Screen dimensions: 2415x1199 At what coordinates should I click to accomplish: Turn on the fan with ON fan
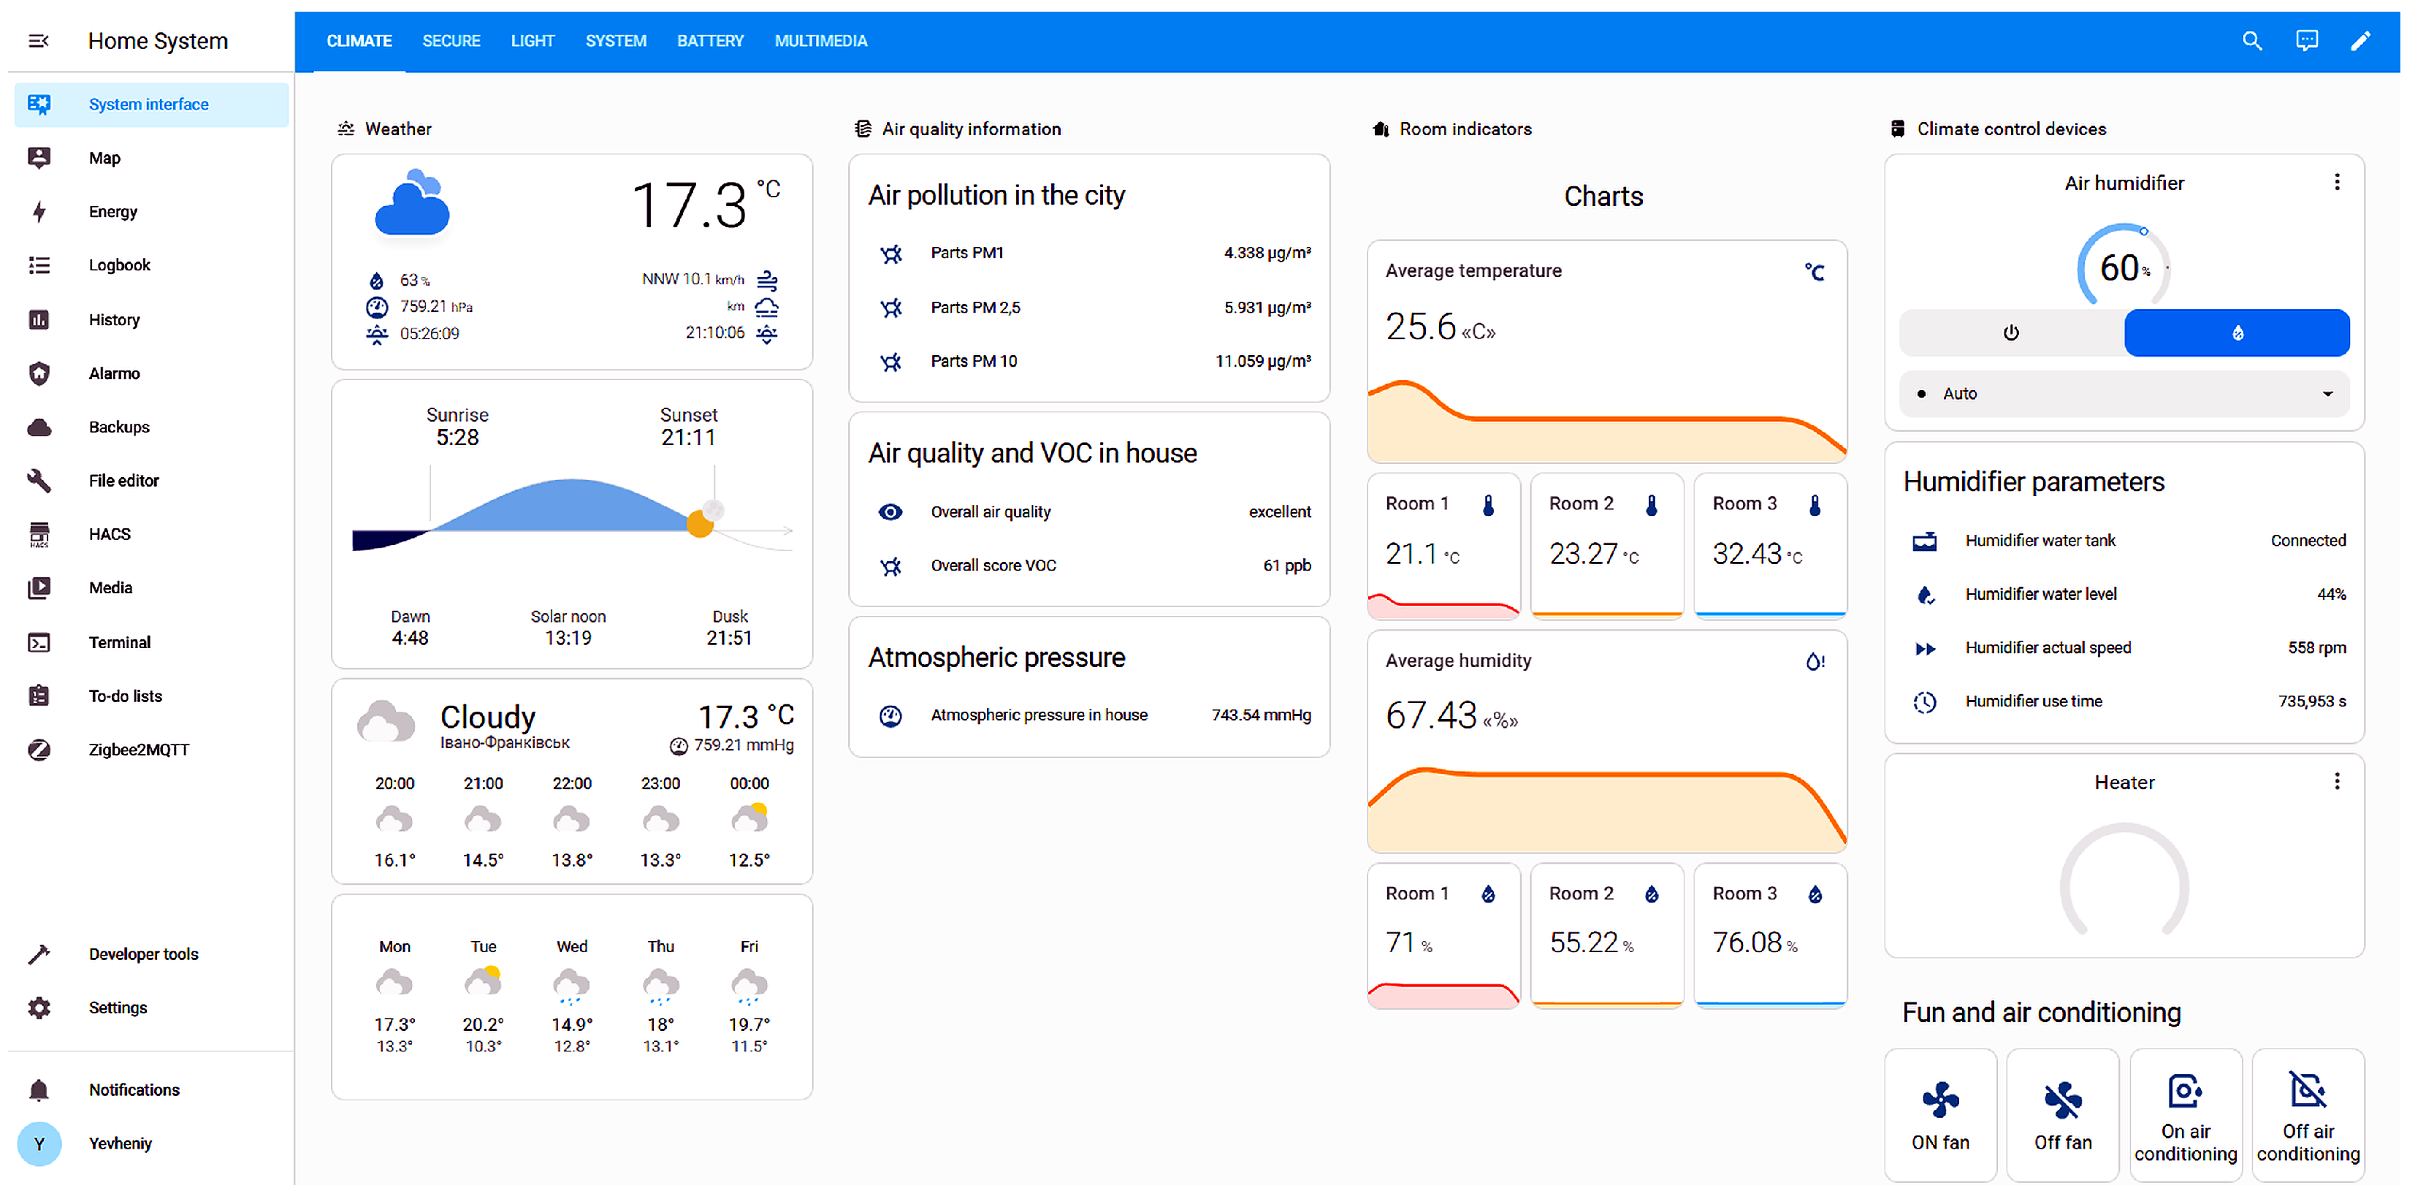(1939, 1115)
